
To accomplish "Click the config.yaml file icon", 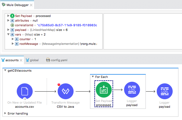I will [48, 60].
